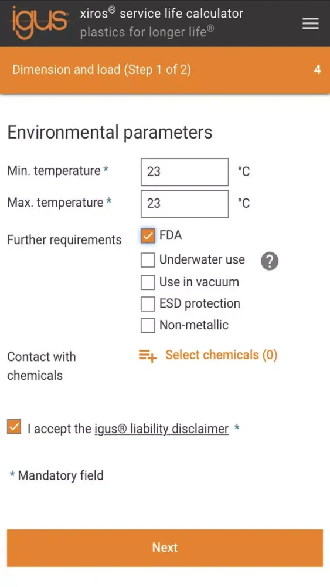
Task: Click the FDA label text
Action: tap(171, 235)
